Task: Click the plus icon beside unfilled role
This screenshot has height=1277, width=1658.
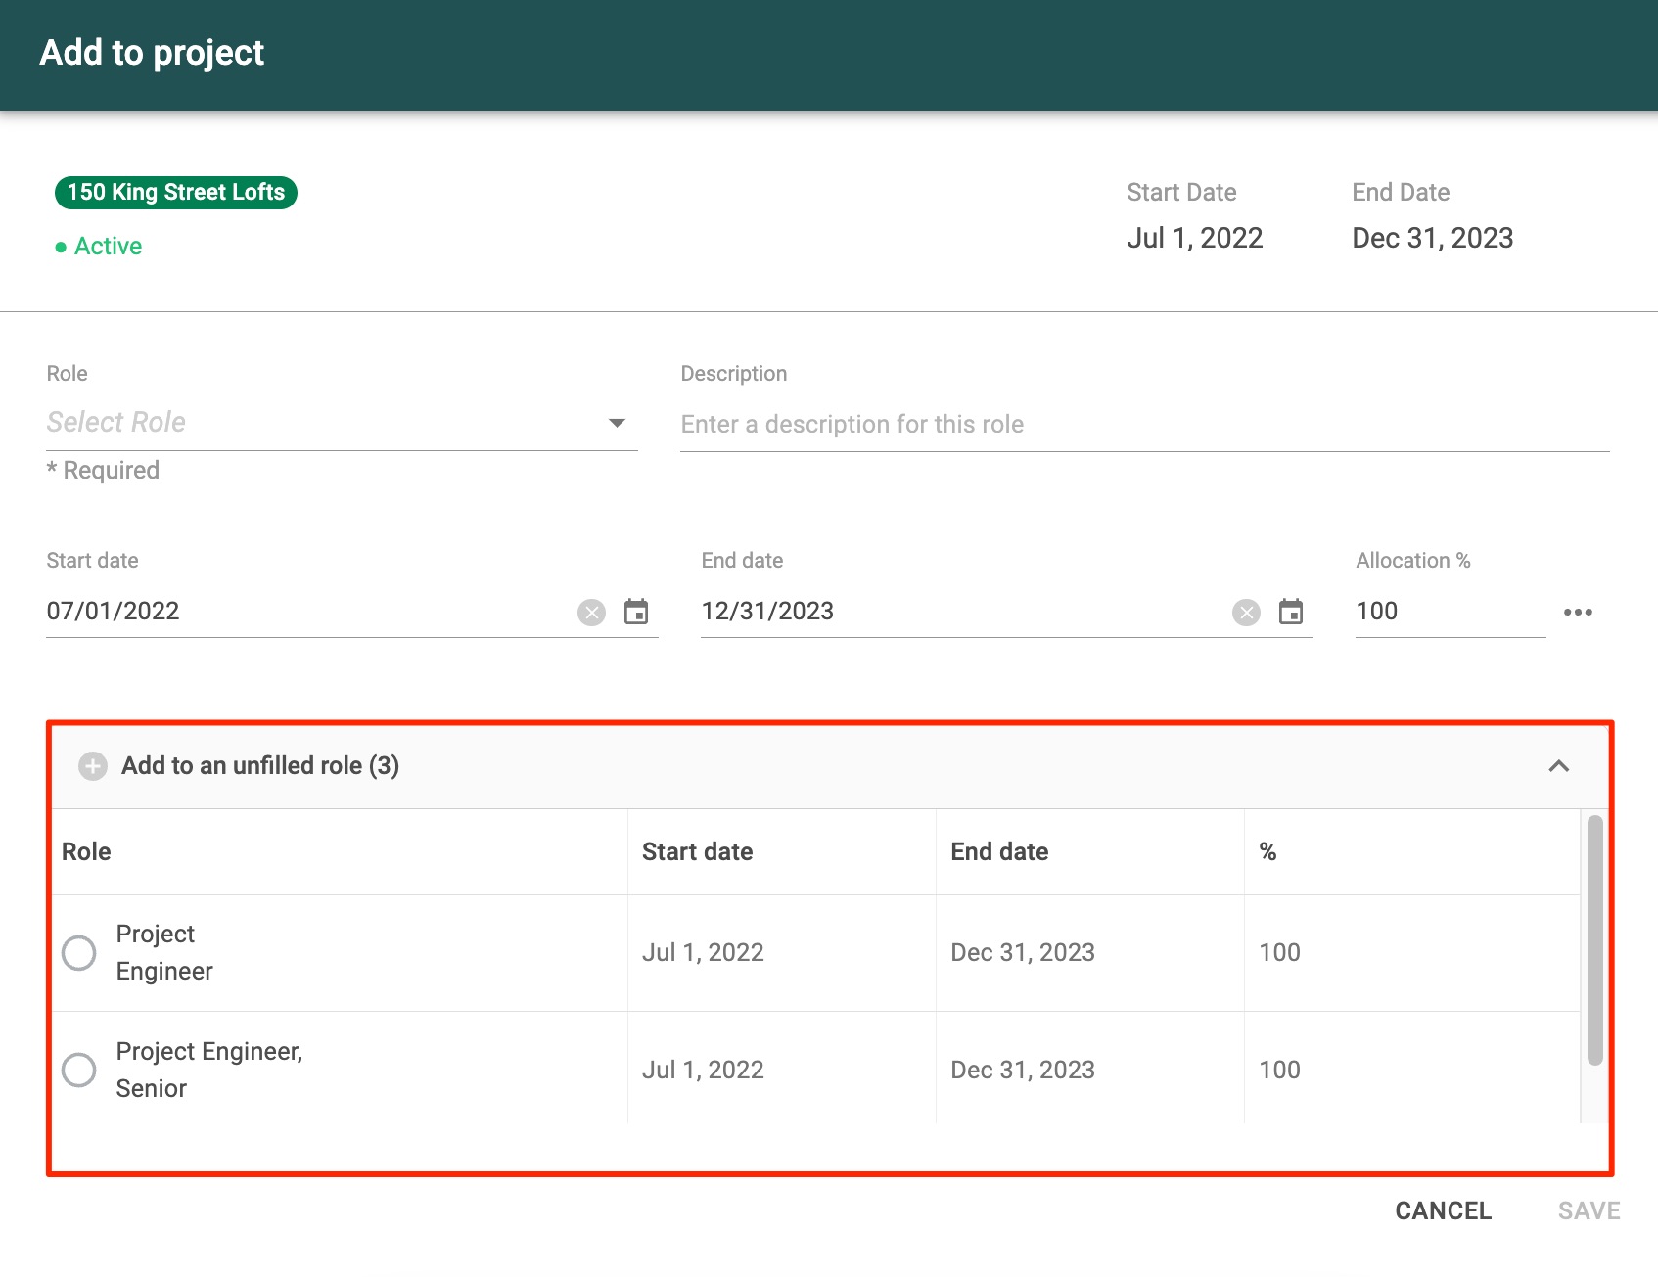Action: point(93,765)
